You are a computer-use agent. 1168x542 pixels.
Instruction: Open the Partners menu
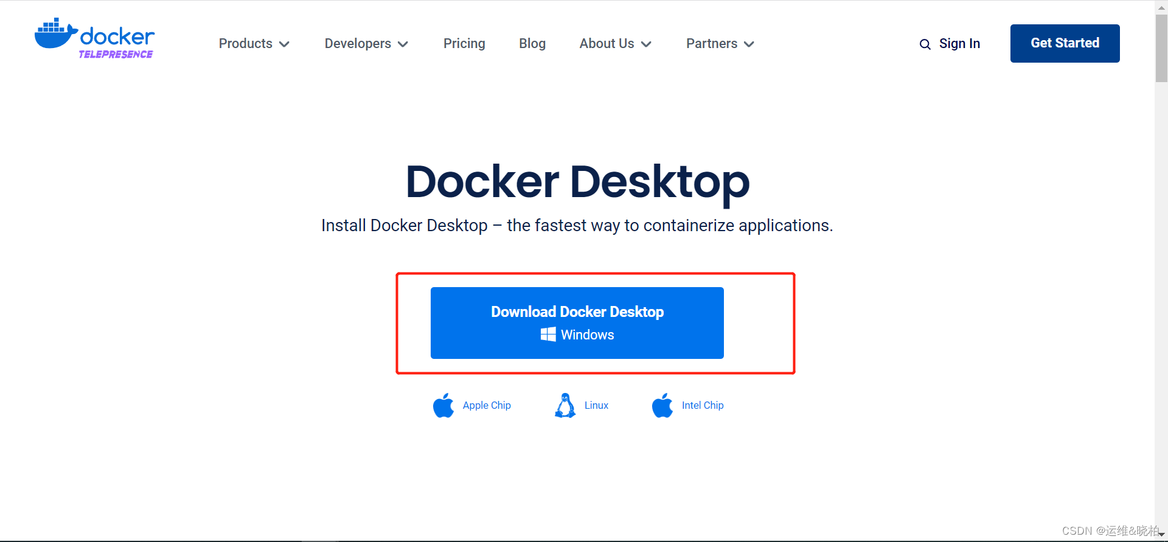click(712, 44)
